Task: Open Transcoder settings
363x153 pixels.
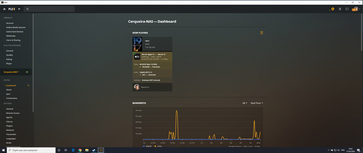Action: coord(11,134)
